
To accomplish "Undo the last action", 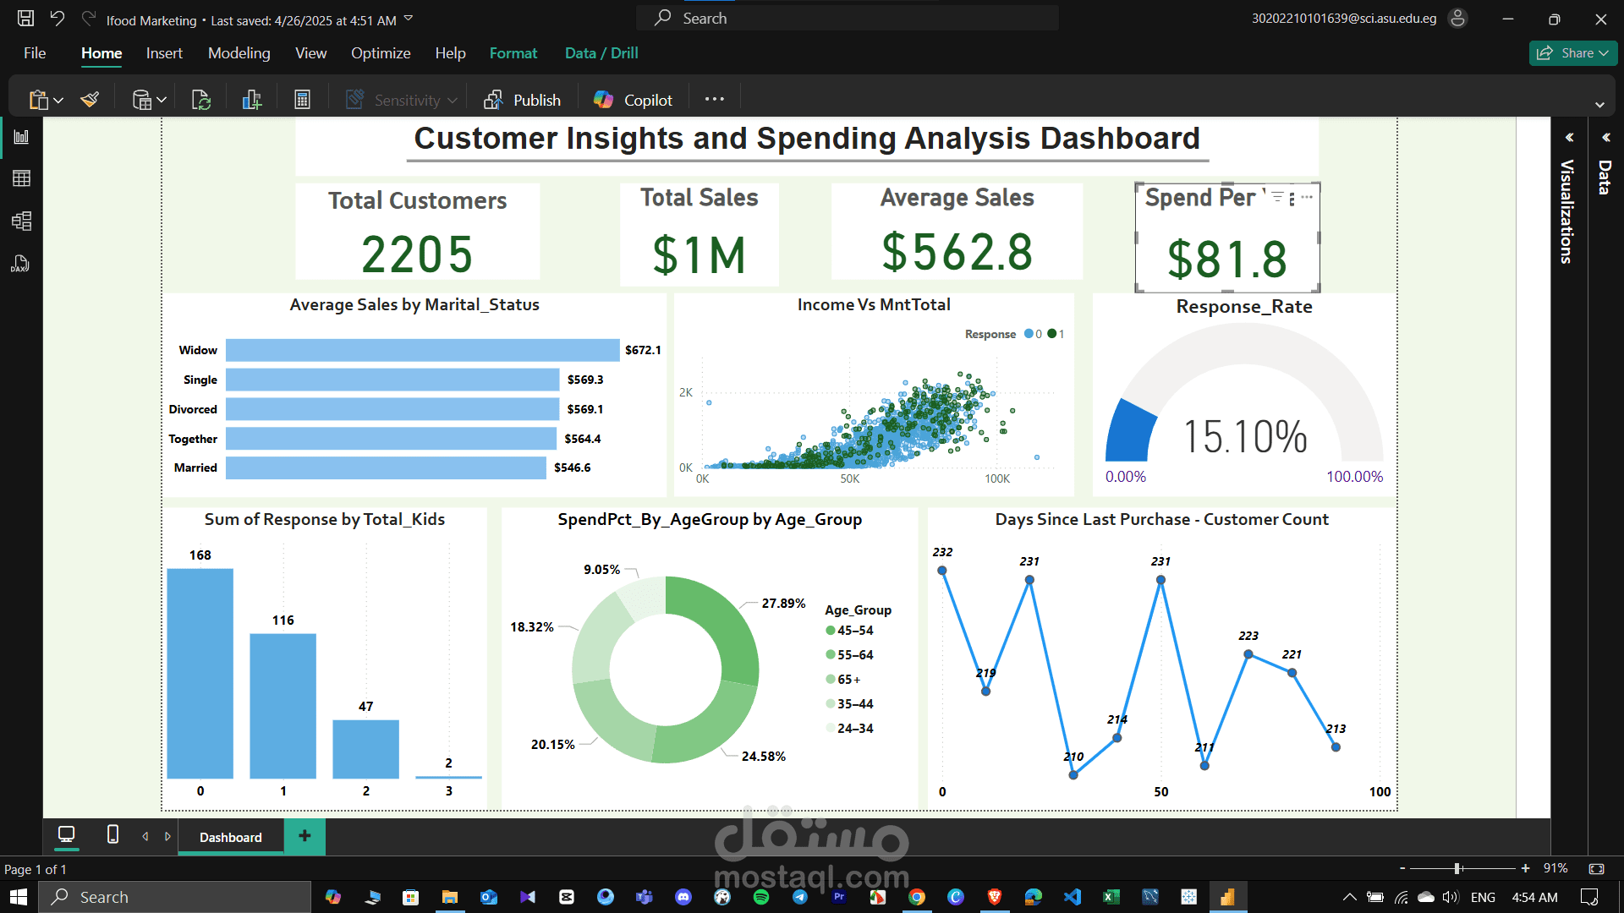I will [x=58, y=19].
